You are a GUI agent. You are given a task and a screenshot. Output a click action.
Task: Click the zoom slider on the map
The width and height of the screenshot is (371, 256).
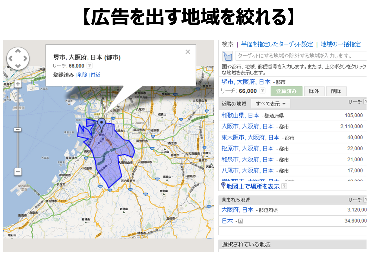tap(18, 129)
